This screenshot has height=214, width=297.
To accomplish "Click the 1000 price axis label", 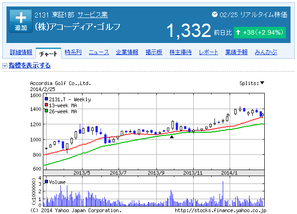I will pyautogui.click(x=36, y=140).
